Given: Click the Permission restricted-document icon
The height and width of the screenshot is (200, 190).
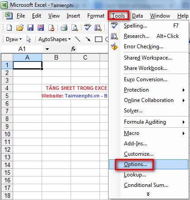Looking at the screenshot, I should coord(51,28).
